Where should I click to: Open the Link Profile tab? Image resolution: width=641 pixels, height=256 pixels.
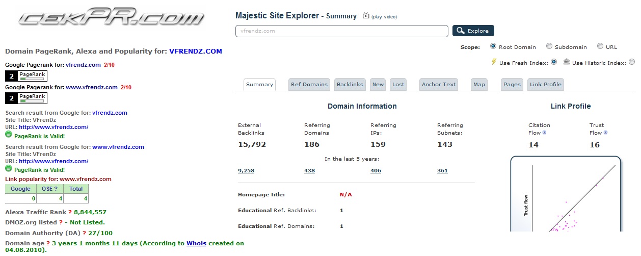tap(545, 85)
